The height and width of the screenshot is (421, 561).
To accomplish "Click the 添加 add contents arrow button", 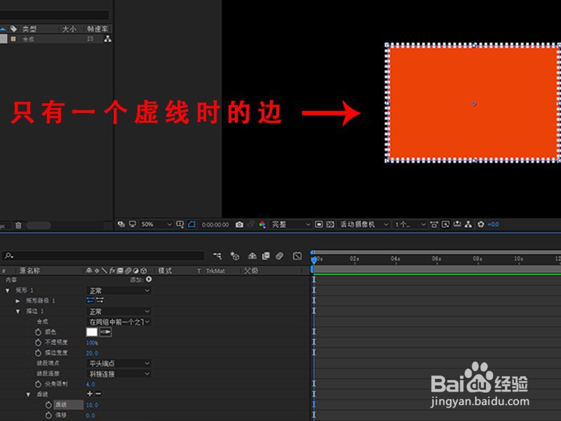I will coord(149,279).
